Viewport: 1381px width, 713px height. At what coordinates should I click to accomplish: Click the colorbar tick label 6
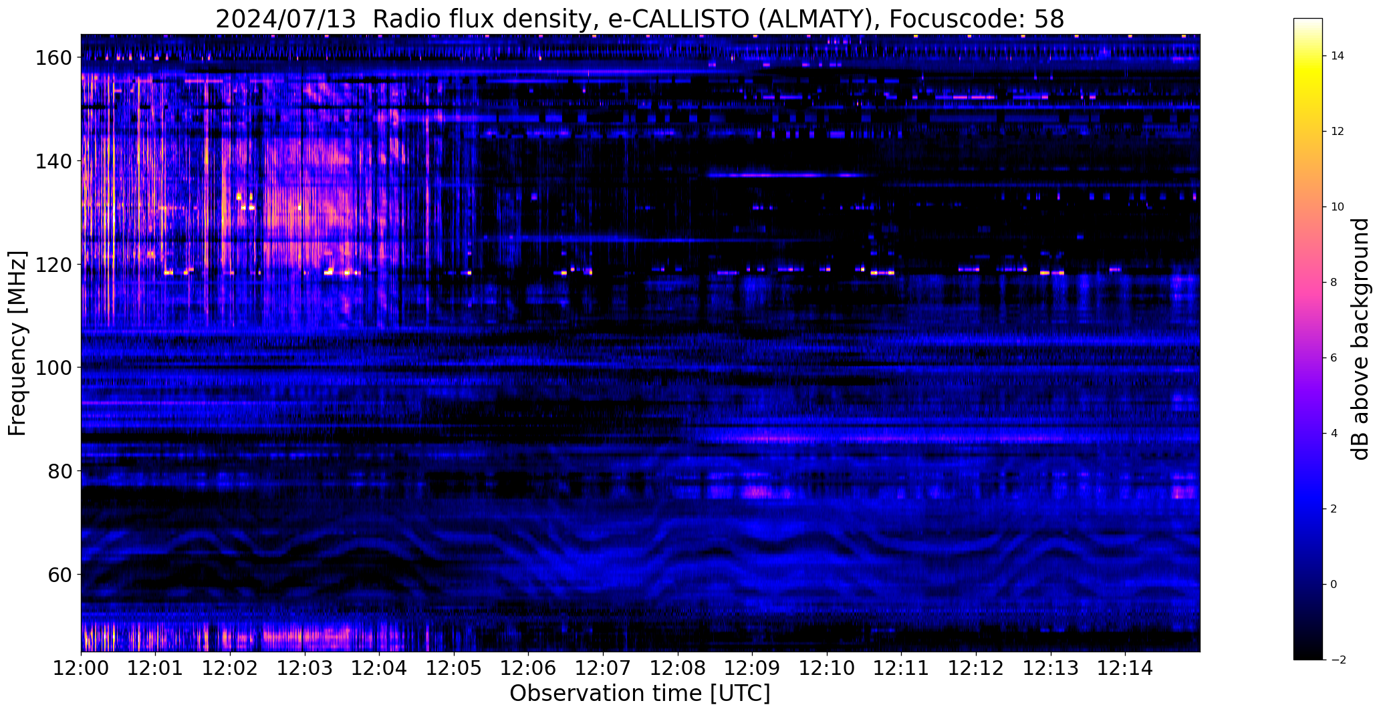click(x=1334, y=358)
